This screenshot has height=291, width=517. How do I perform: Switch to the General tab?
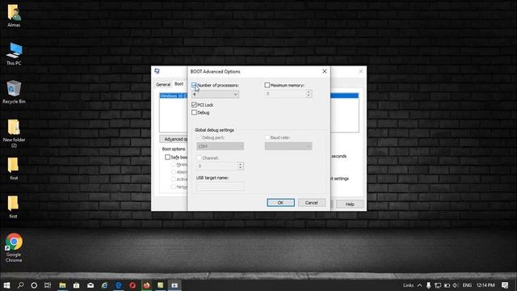(163, 84)
